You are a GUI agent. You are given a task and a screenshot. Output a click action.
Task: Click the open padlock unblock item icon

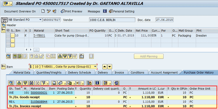tap(42, 56)
